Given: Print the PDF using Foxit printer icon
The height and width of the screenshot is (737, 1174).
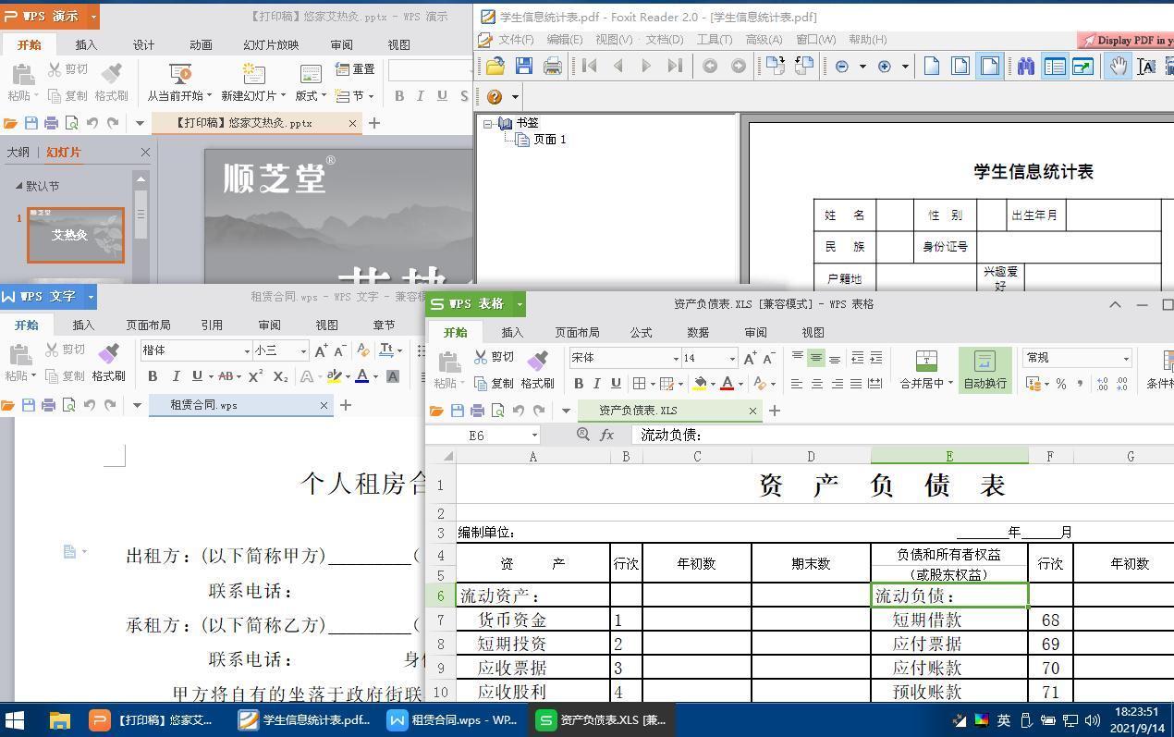Looking at the screenshot, I should click(x=553, y=66).
